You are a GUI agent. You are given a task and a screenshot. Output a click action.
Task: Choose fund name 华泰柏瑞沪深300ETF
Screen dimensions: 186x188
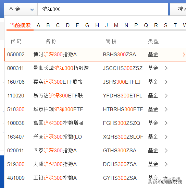[58, 109]
